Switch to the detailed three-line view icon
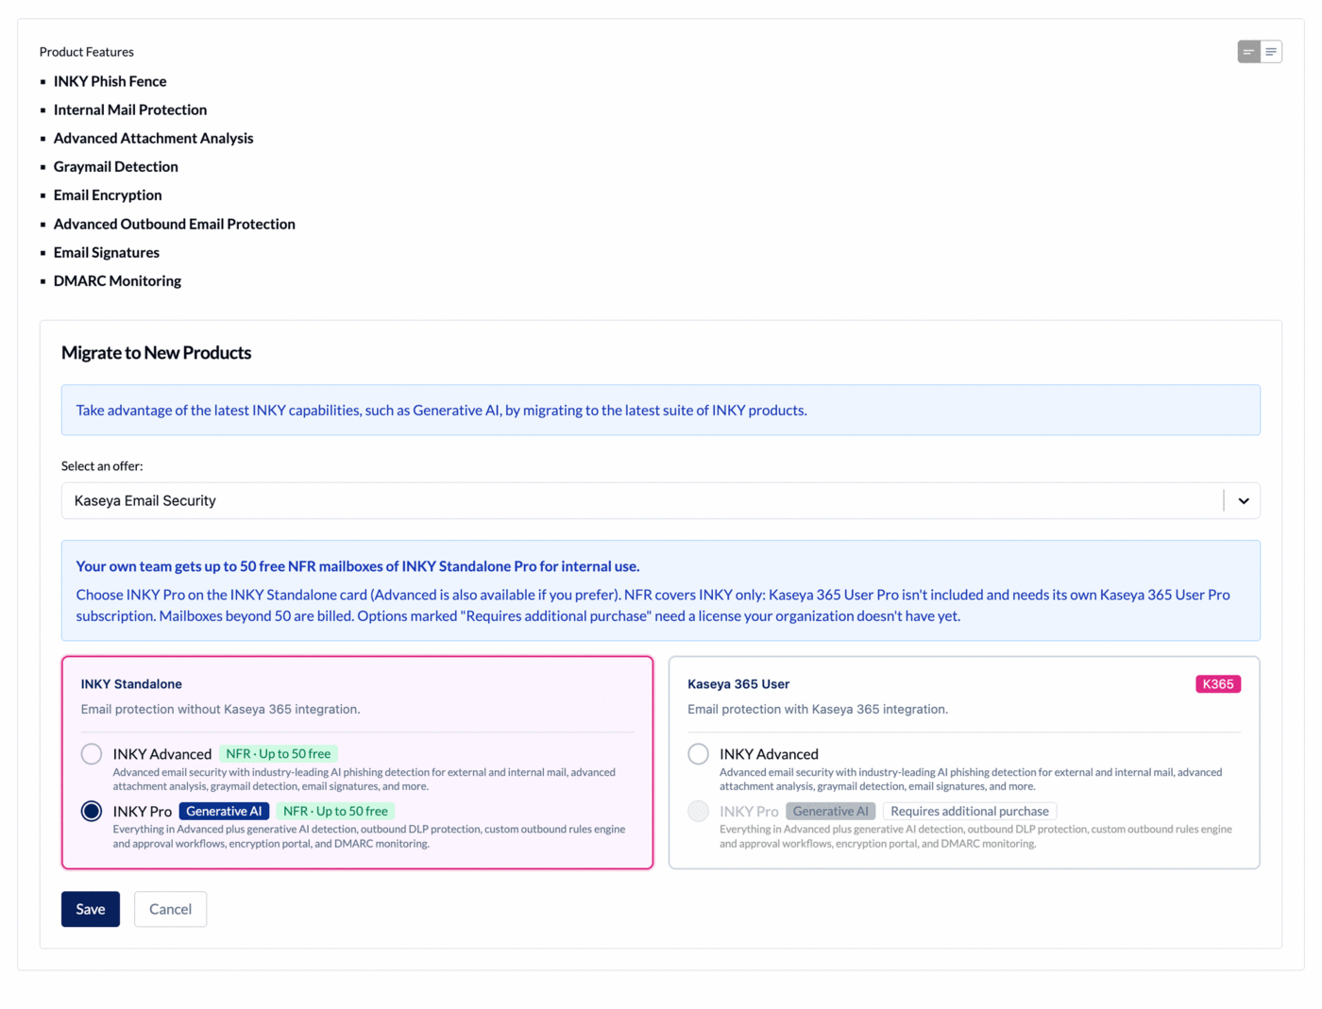1322x1009 pixels. click(x=1271, y=52)
